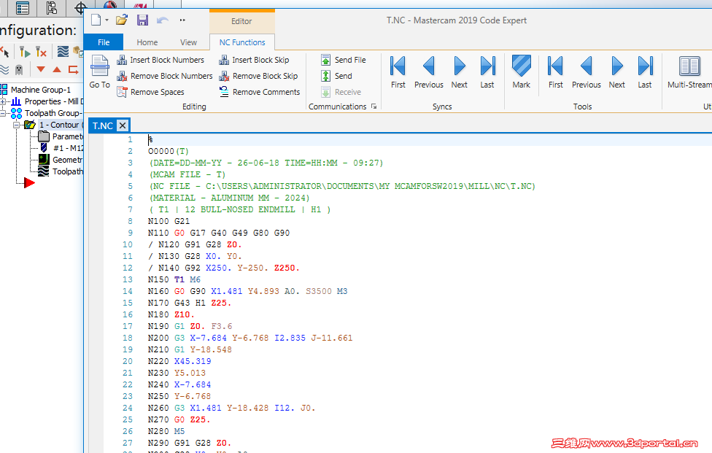Jump to First mark in Tools
712x453 pixels.
click(x=555, y=72)
